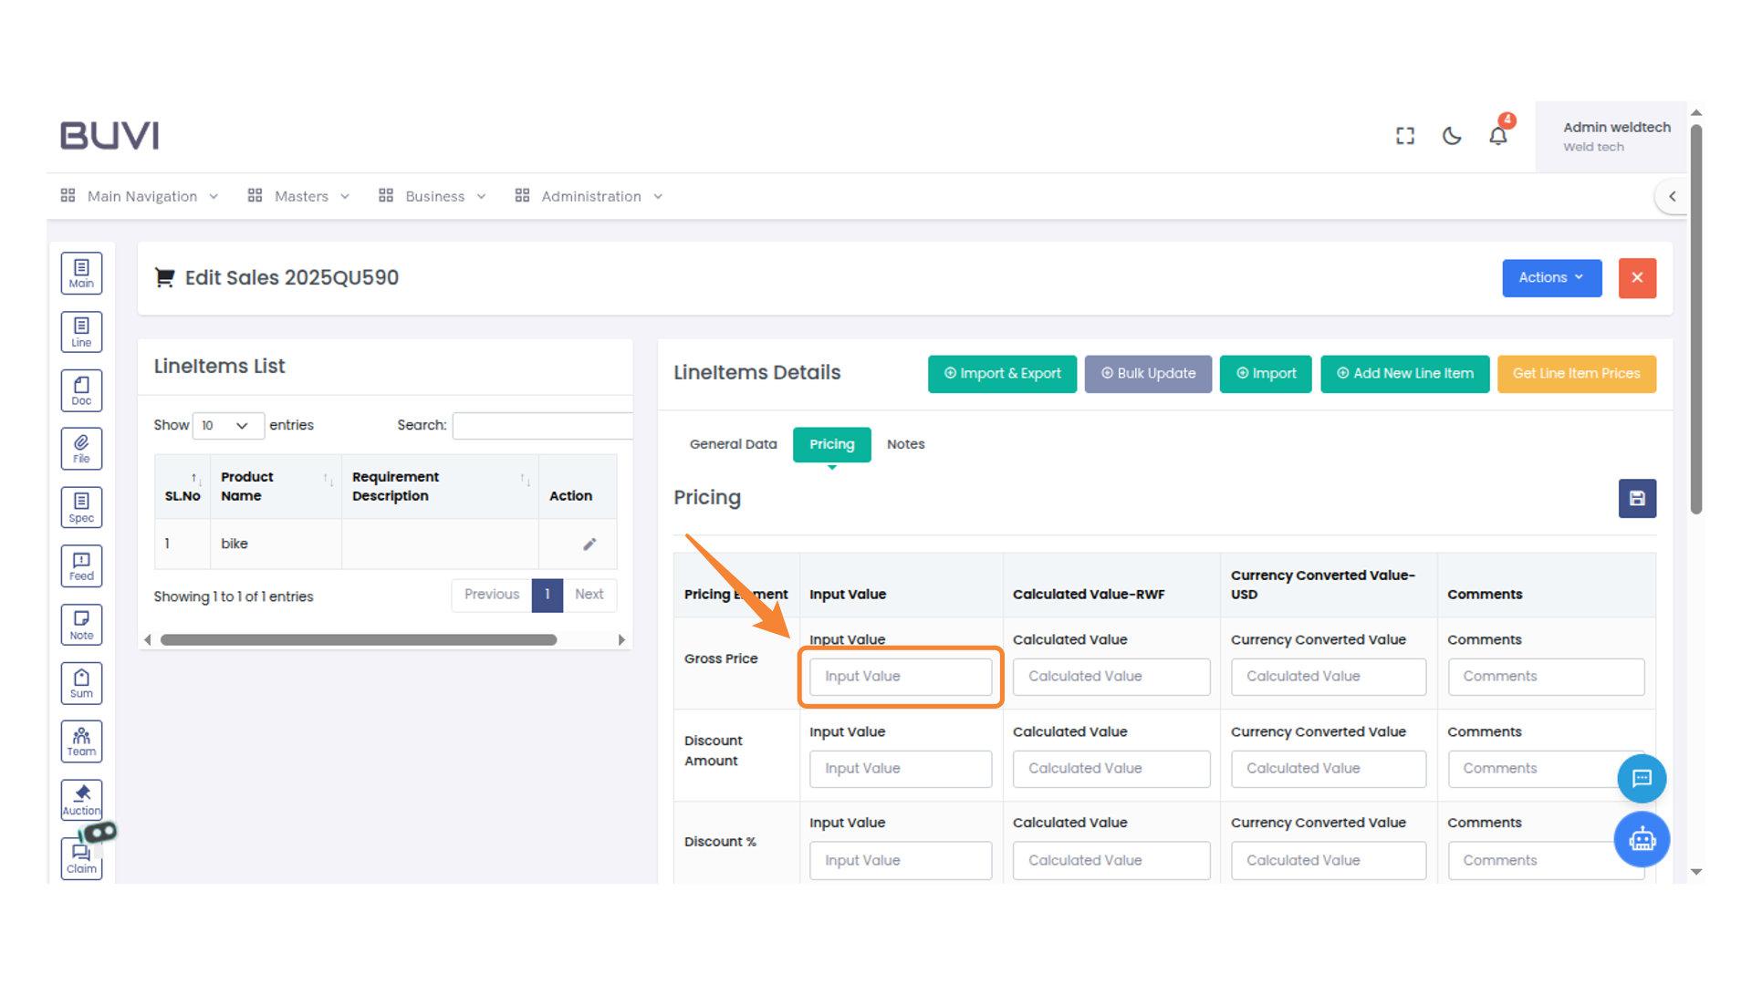Select the Auction icon

[81, 799]
